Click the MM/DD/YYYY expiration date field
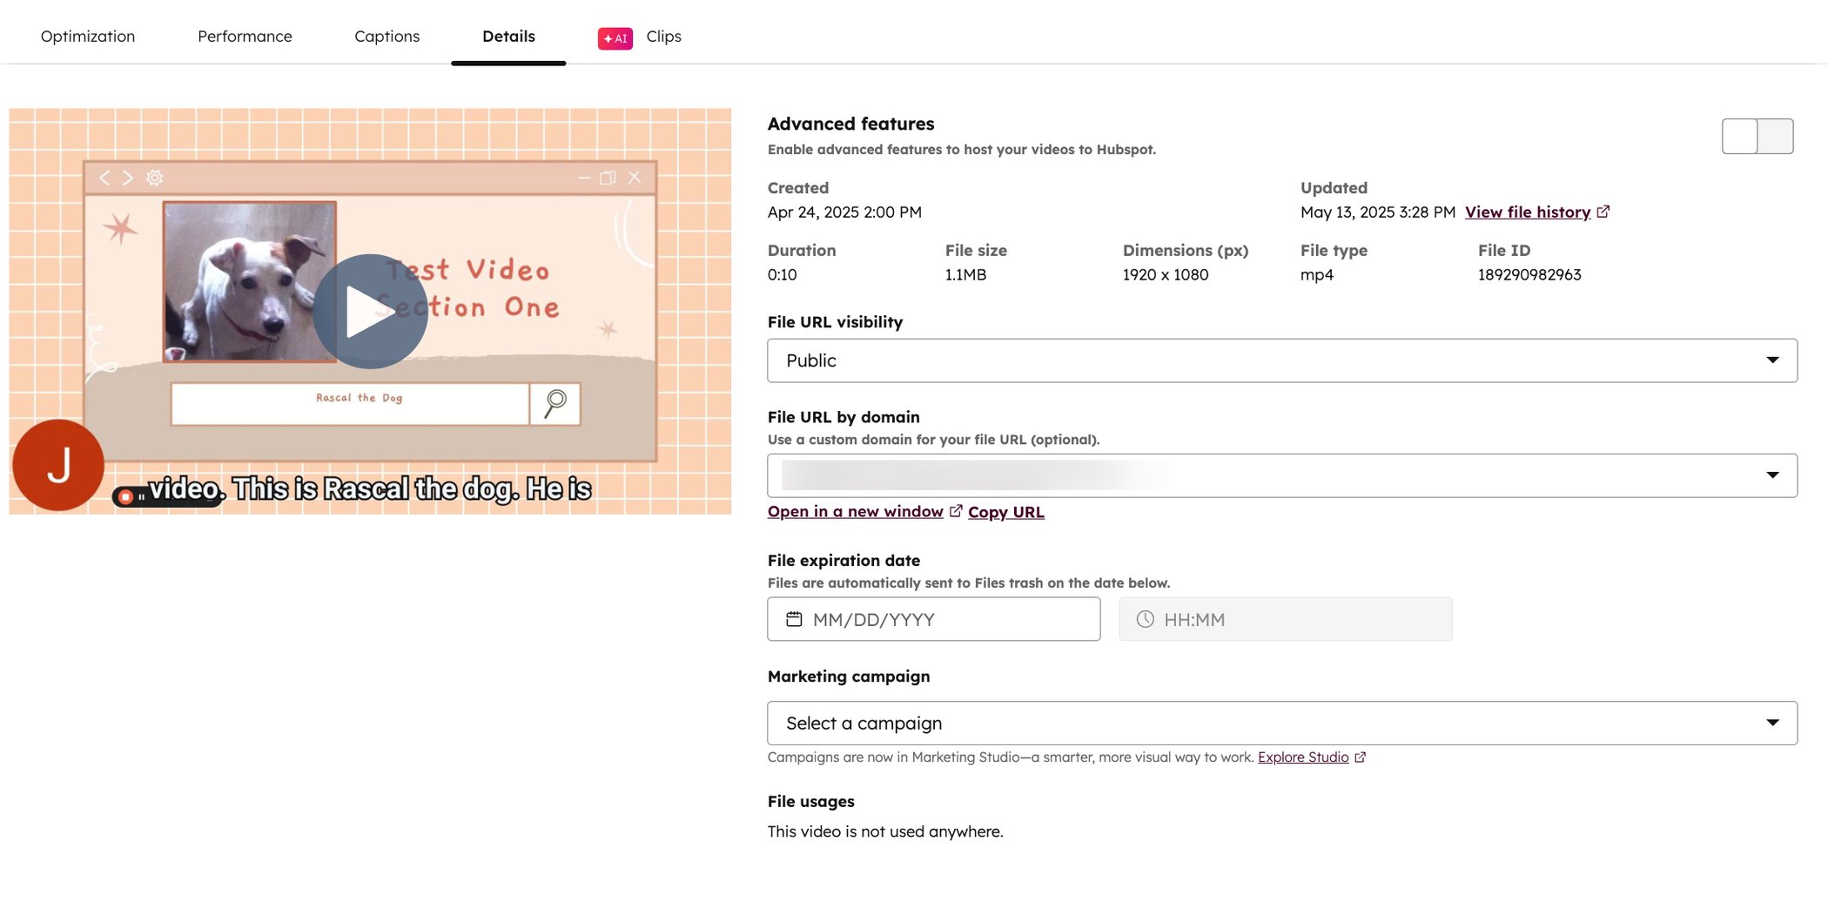Viewport: 1828px width, 902px height. [933, 619]
